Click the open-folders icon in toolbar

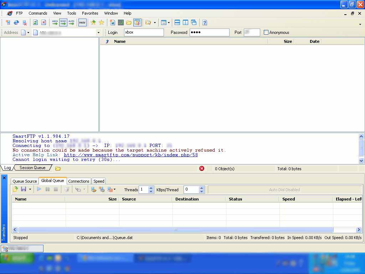tap(148, 22)
